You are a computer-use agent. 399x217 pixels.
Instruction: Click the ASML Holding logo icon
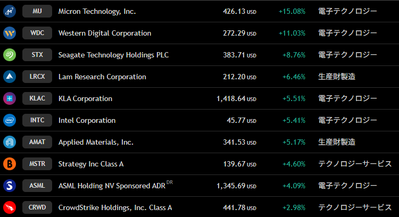pos(10,186)
